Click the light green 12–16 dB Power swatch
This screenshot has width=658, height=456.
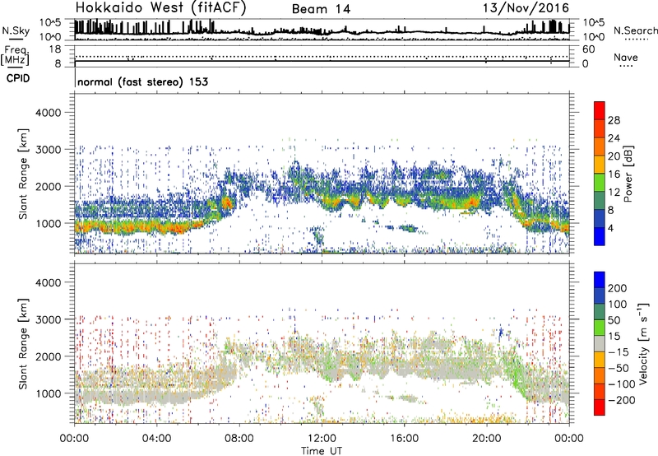600,182
